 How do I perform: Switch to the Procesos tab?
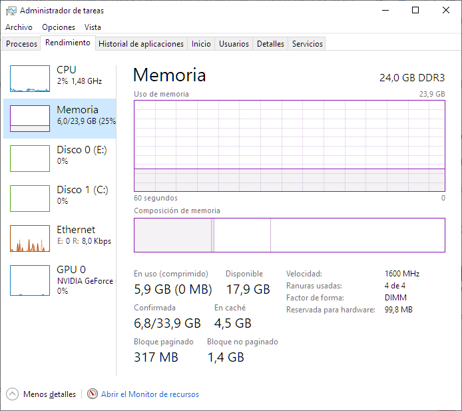click(21, 44)
